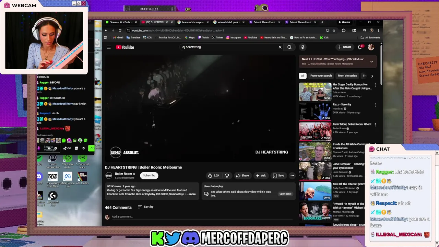
Task: Open the Sort by comments dropdown
Action: pos(145,207)
